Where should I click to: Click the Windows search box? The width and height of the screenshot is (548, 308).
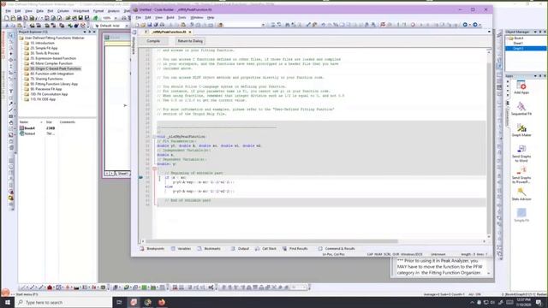[63, 302]
